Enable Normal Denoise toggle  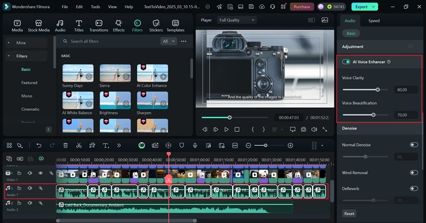414,145
